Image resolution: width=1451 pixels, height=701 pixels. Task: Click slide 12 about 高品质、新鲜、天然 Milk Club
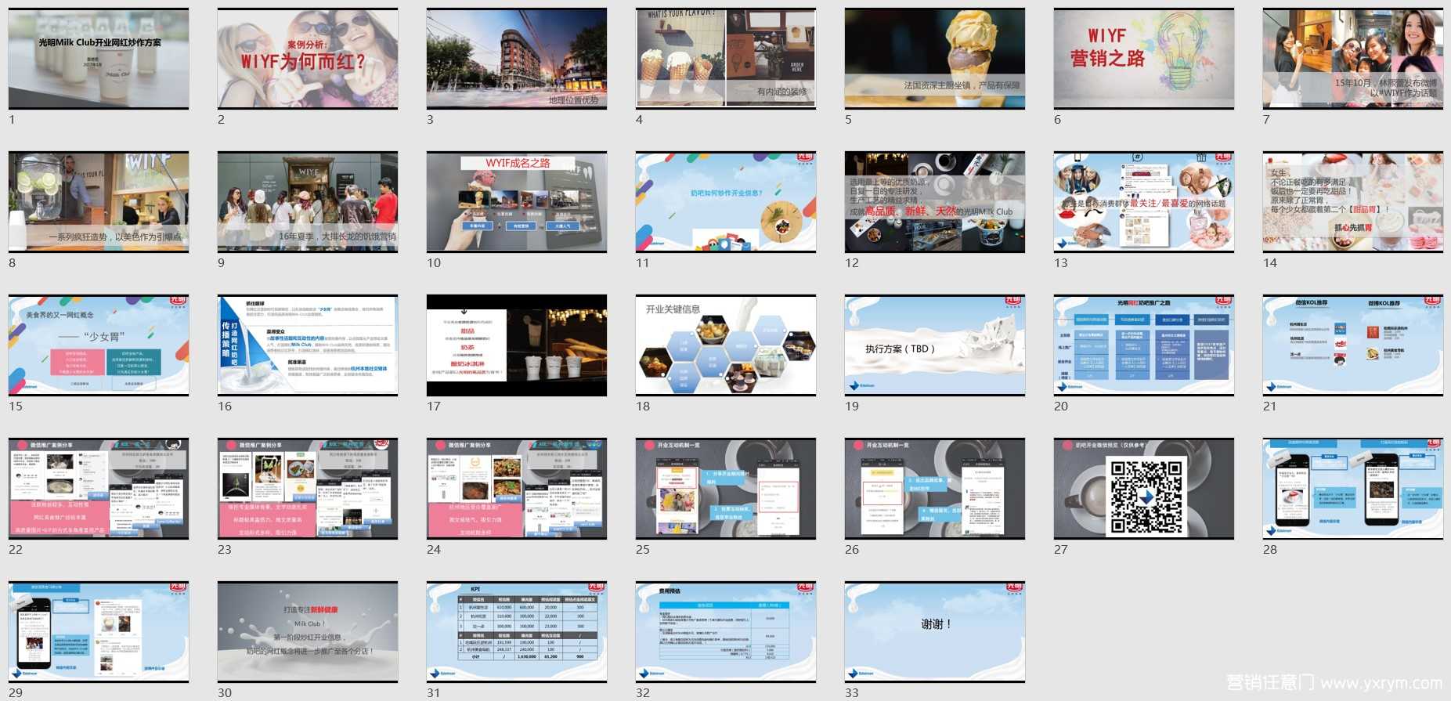tap(935, 202)
